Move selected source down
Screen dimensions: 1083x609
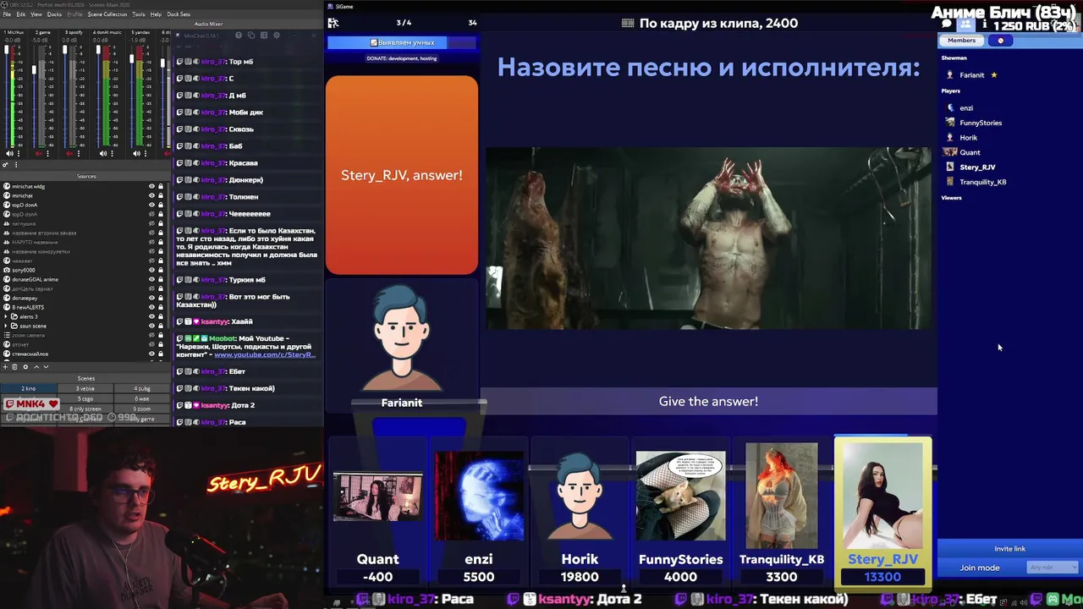click(x=46, y=367)
